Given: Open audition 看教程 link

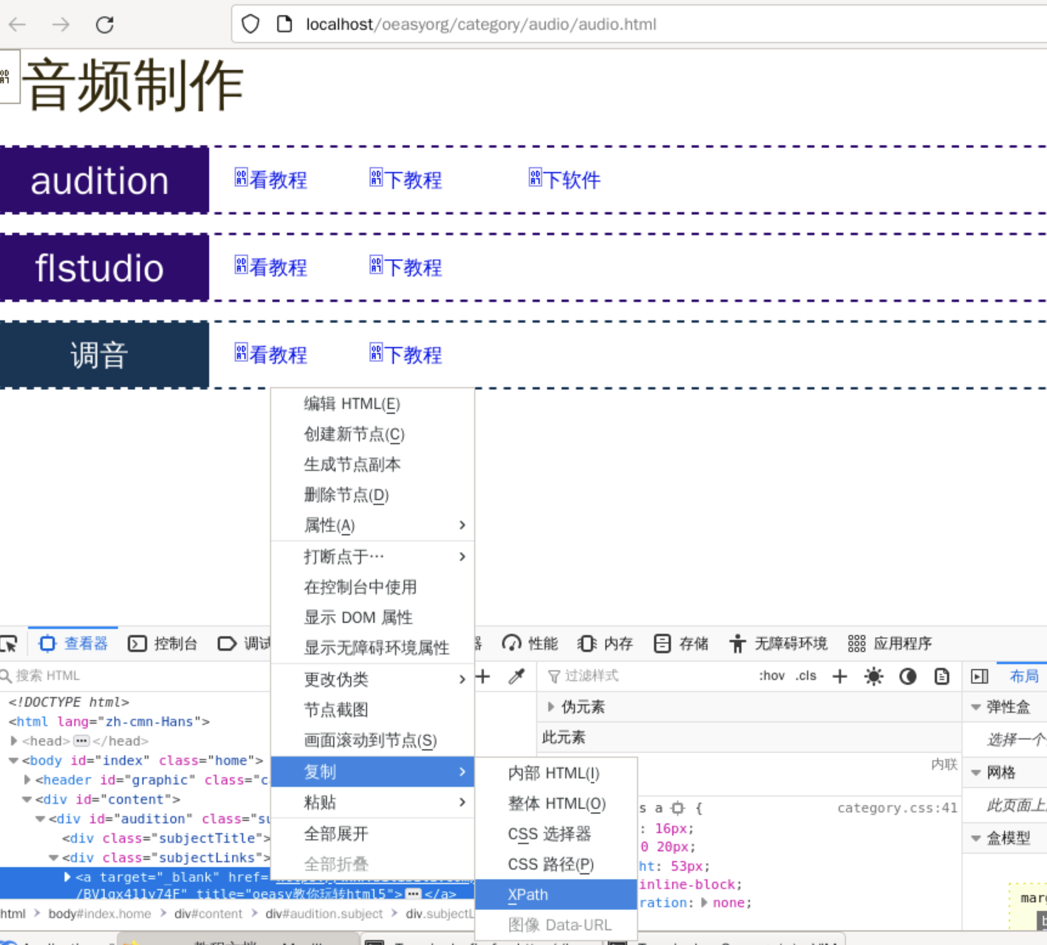Looking at the screenshot, I should 271,180.
